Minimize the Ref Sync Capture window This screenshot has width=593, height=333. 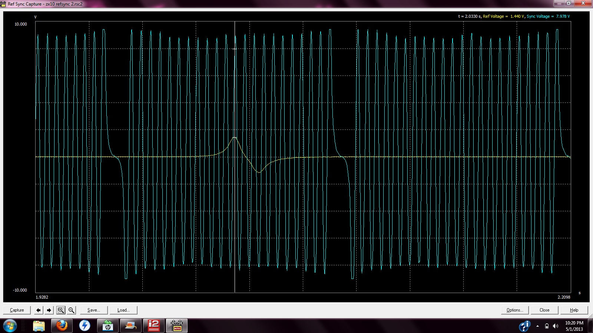pyautogui.click(x=559, y=3)
